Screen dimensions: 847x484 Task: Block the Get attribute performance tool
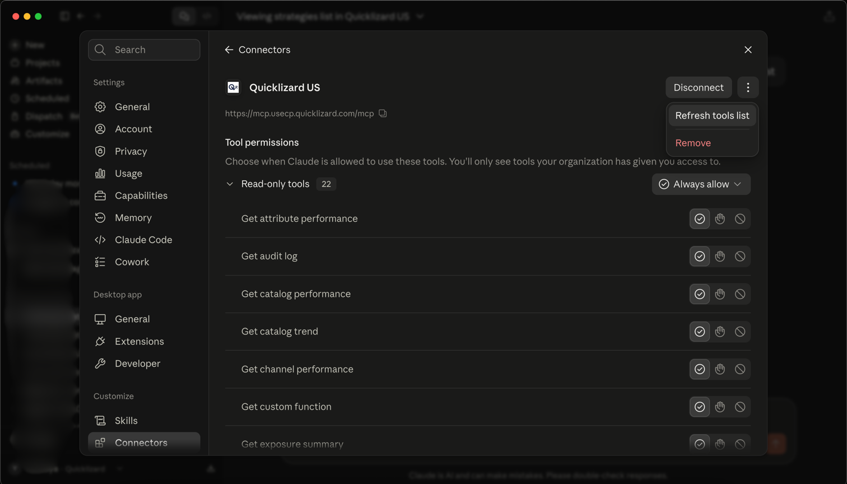(x=740, y=218)
